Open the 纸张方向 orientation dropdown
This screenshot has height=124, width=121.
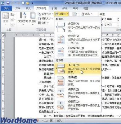pos(46,14)
